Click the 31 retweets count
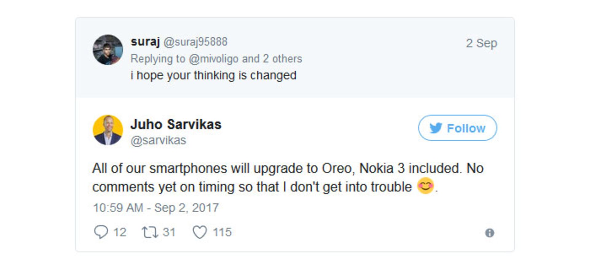This screenshot has width=590, height=270. (x=169, y=232)
